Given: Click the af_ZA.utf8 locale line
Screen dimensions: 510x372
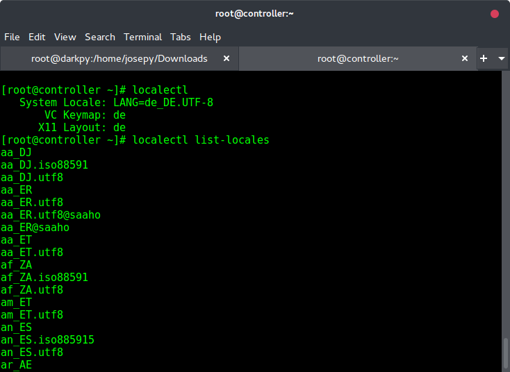Looking at the screenshot, I should point(32,290).
